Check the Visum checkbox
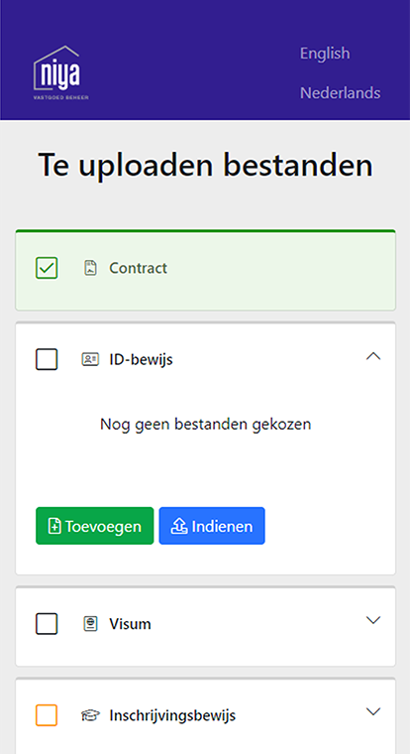The width and height of the screenshot is (410, 754). click(47, 624)
